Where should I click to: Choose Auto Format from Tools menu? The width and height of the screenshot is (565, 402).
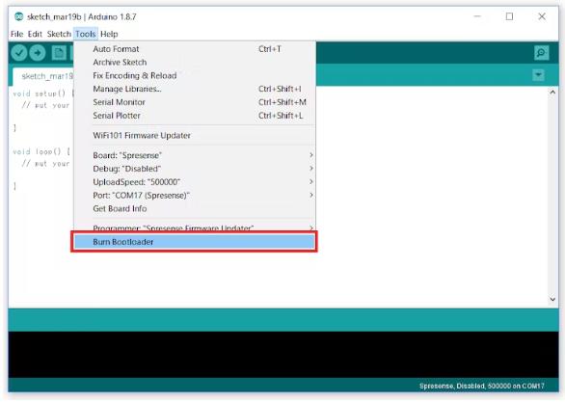point(195,49)
